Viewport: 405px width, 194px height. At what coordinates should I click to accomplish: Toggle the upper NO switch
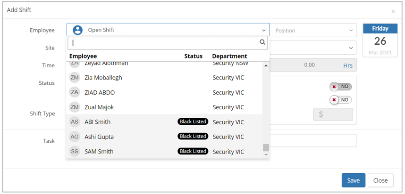point(341,87)
